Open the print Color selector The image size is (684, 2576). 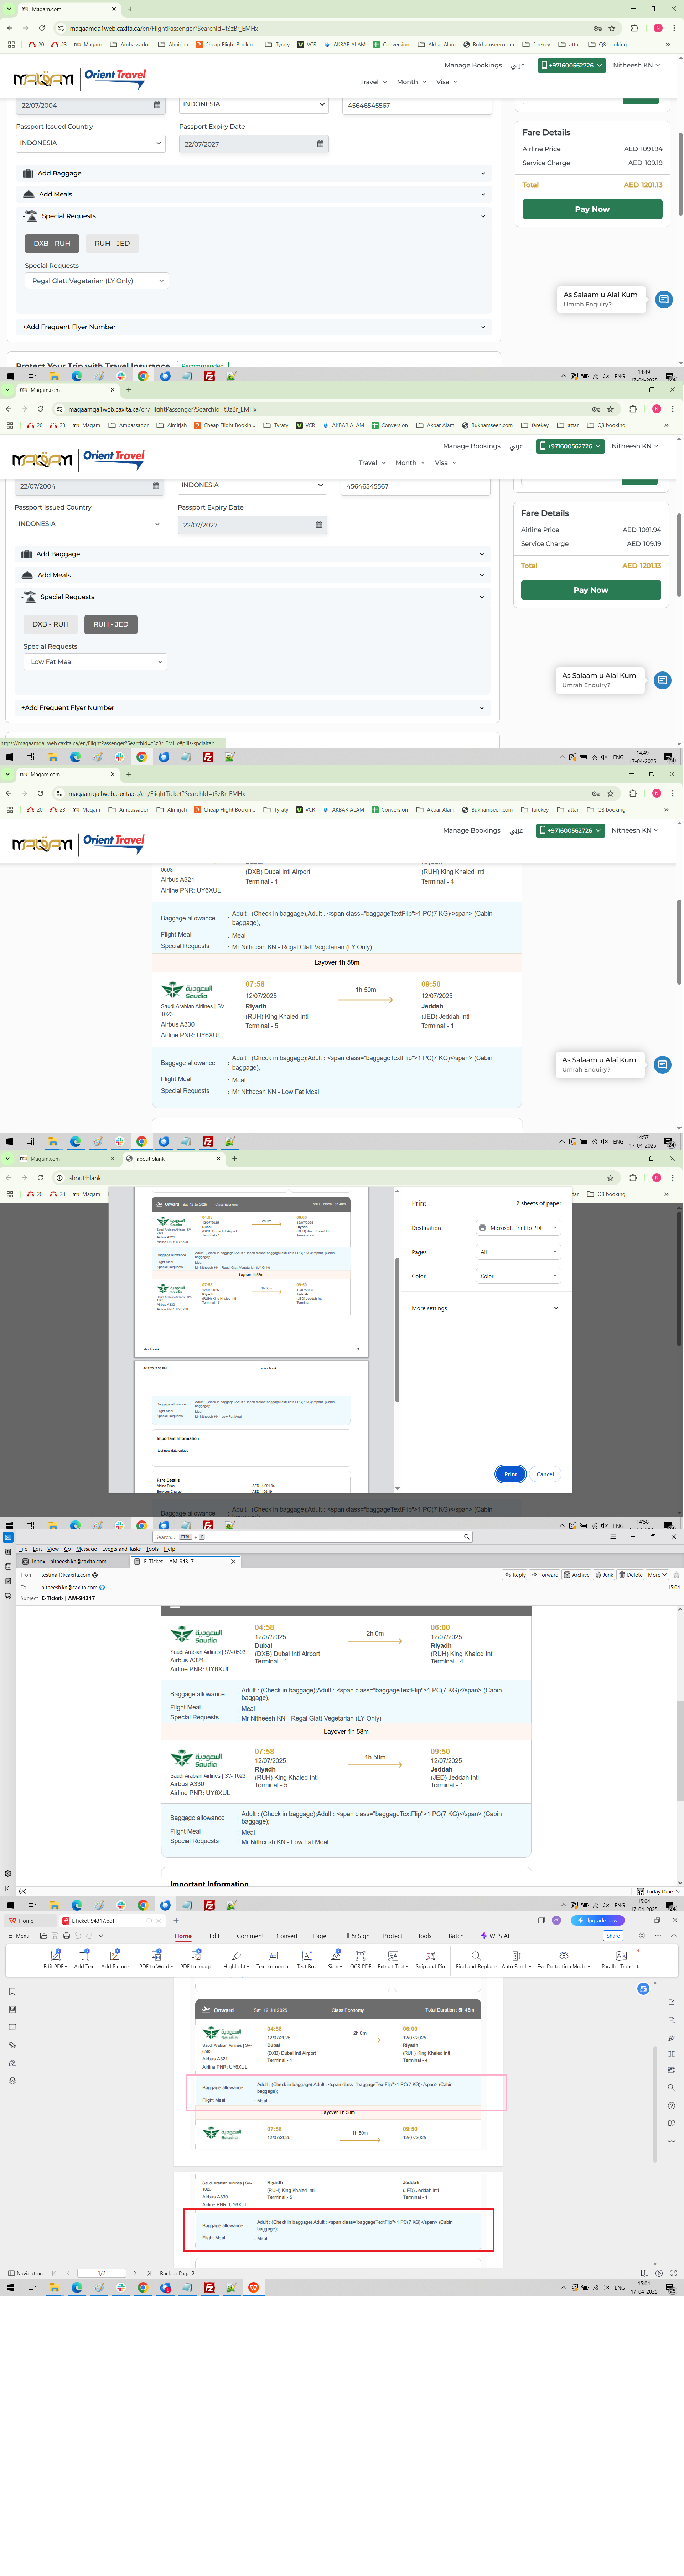pos(518,1276)
